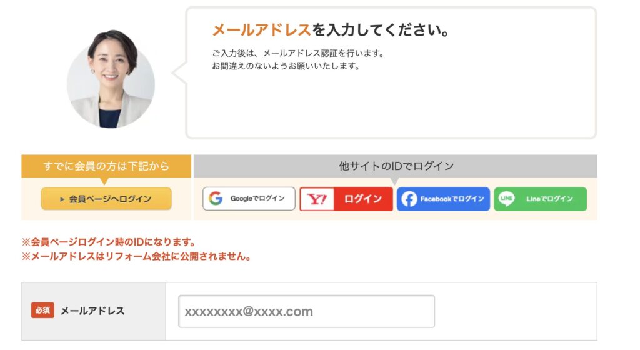The height and width of the screenshot is (350, 640).
Task: Click the Google "G" logo icon
Action: (216, 199)
